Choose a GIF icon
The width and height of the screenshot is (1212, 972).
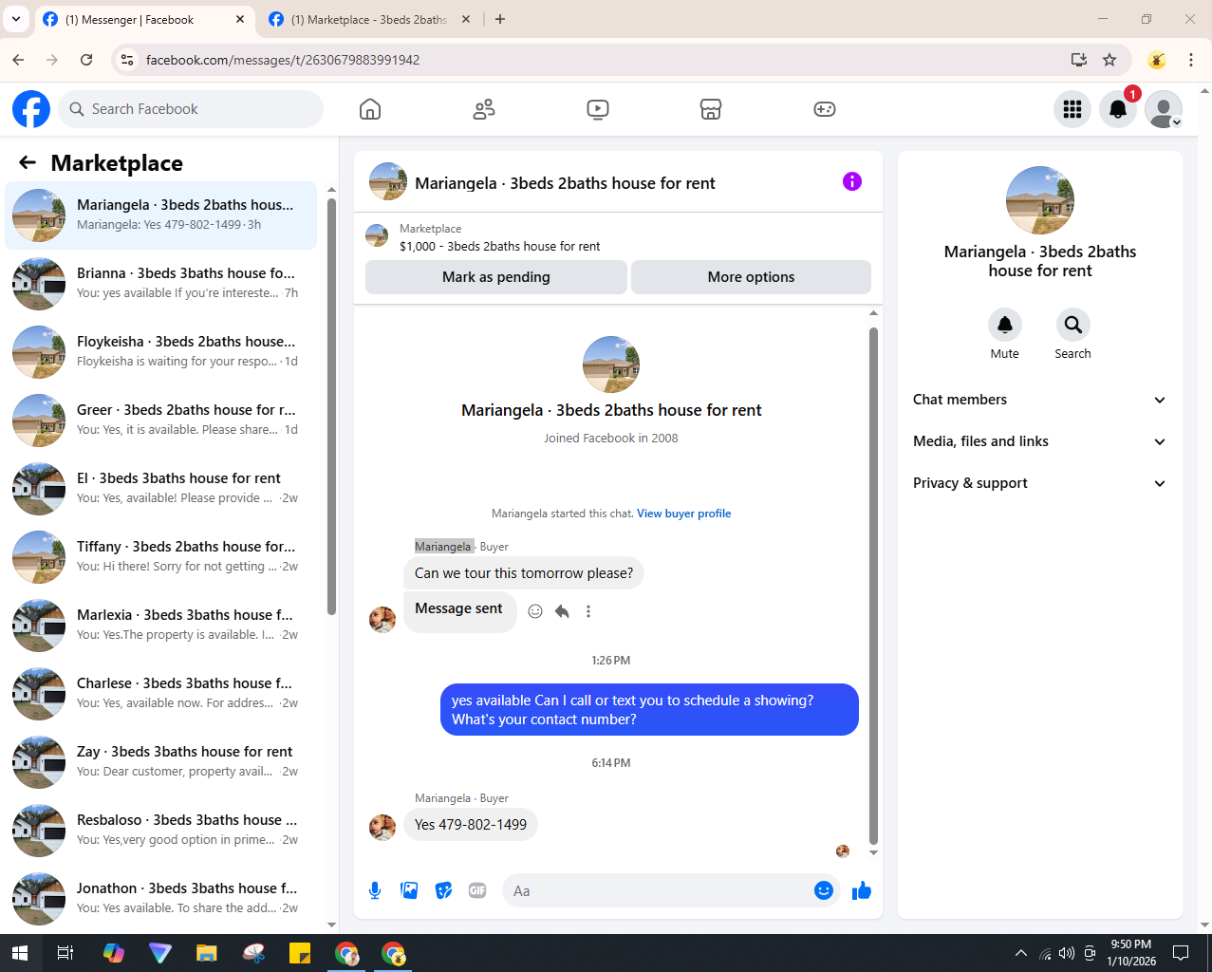(477, 890)
